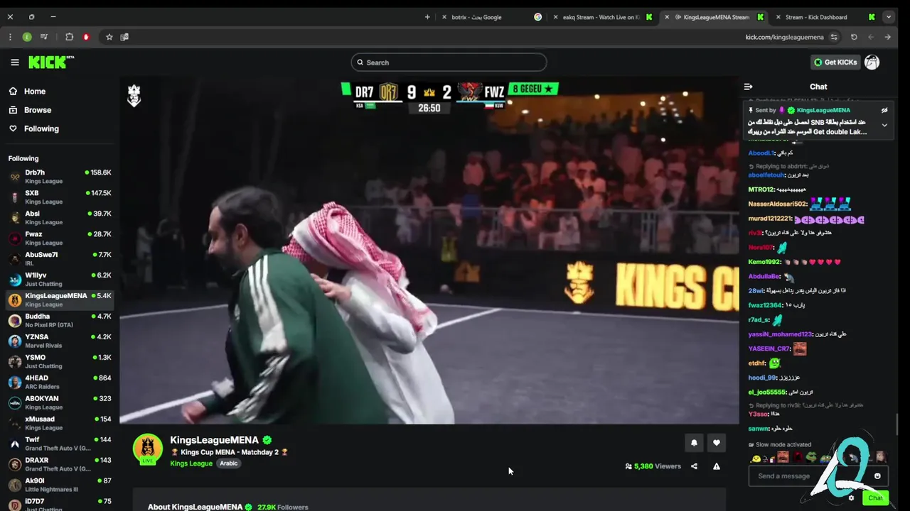Click the green Chat send button
The image size is (910, 511).
pyautogui.click(x=875, y=498)
